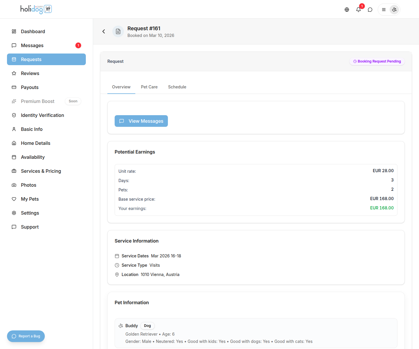
Task: Open the Settings gear icon
Action: 14,213
